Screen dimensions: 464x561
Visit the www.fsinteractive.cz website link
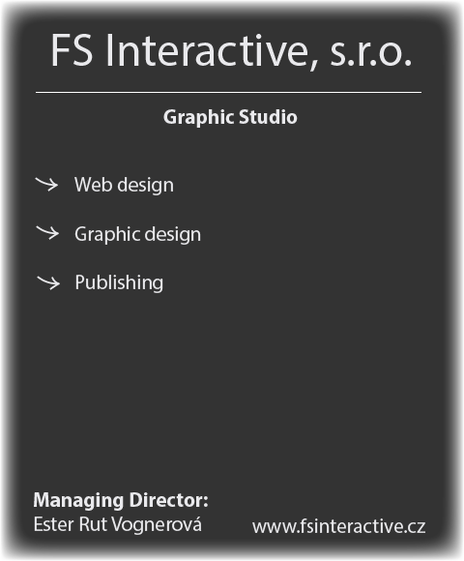(338, 526)
